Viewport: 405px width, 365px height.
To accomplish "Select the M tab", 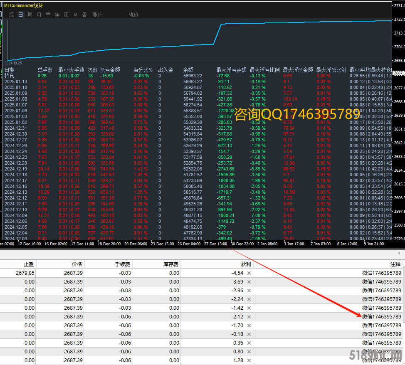I will [x=76, y=15].
